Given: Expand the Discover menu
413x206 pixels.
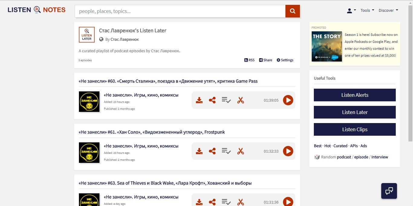Looking at the screenshot, I should [x=389, y=10].
